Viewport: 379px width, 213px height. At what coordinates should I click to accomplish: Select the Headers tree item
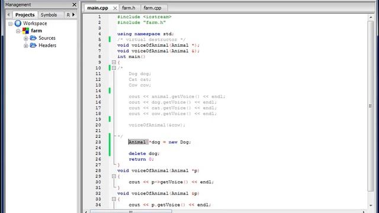tap(47, 45)
